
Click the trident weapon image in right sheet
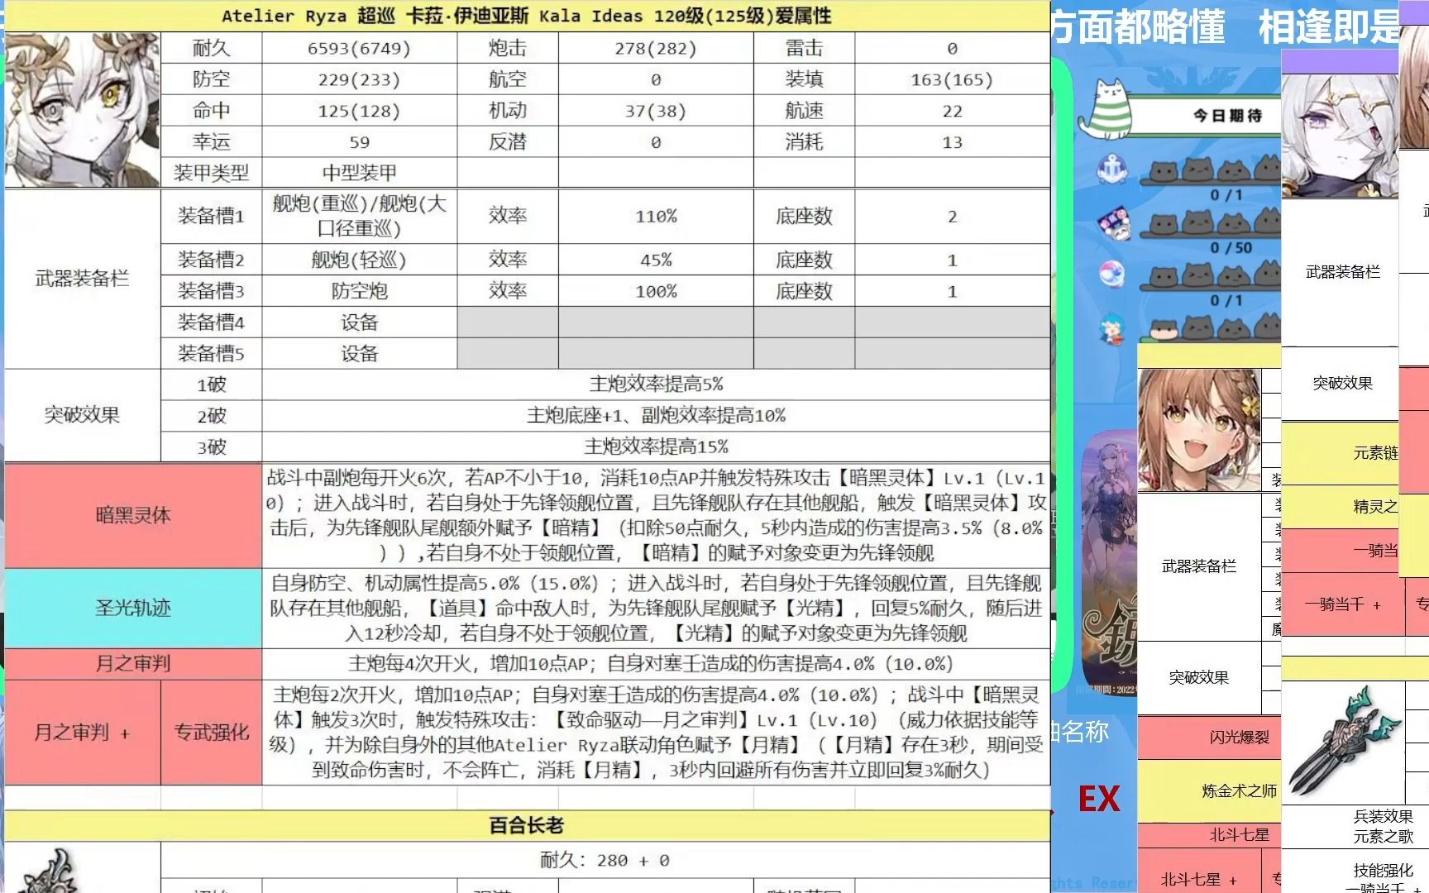tap(1343, 740)
